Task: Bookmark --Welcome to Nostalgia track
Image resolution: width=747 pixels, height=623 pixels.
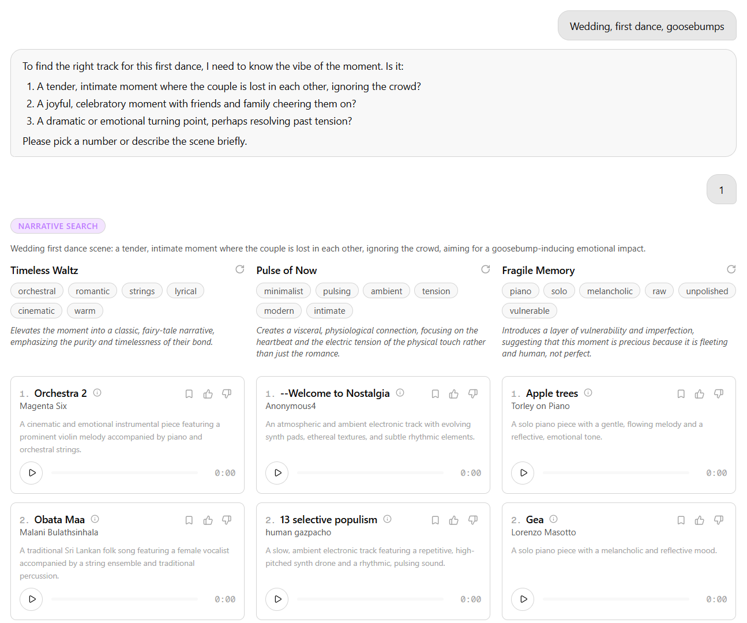Action: point(436,394)
